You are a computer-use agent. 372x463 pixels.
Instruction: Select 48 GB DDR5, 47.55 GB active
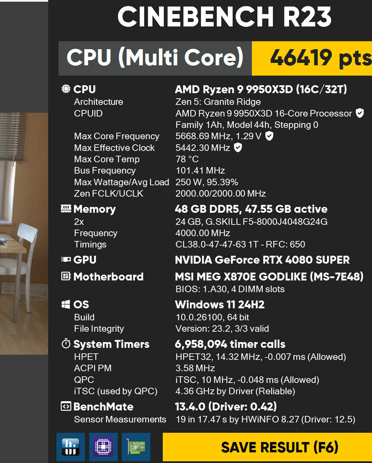point(251,209)
